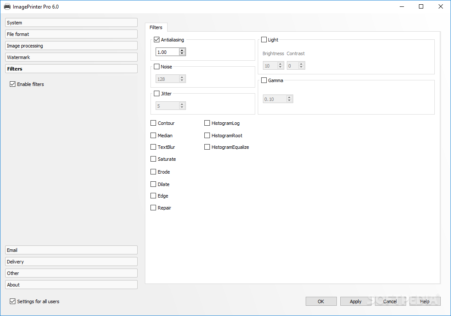Check the TextBlur filter

coord(153,147)
